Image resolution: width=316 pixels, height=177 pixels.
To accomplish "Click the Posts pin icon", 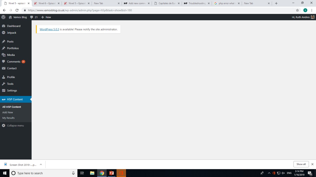I will (x=4, y=42).
